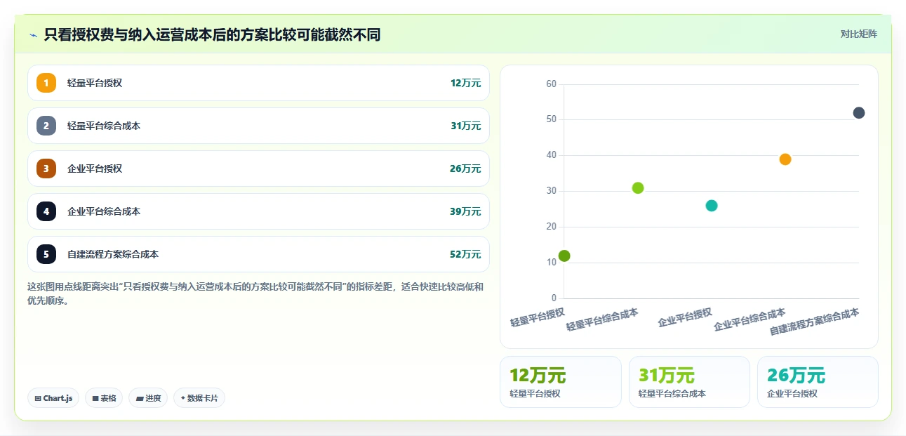Select the 自建流程方案综合成本 list row label

pyautogui.click(x=113, y=254)
